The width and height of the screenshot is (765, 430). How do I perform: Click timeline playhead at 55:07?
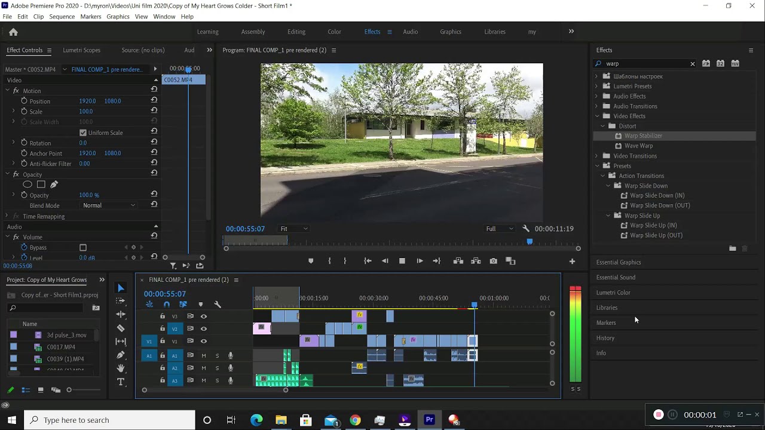475,305
